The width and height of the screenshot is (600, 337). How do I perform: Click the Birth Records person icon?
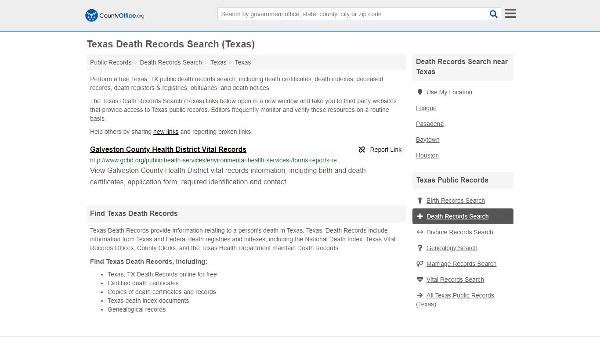click(420, 201)
